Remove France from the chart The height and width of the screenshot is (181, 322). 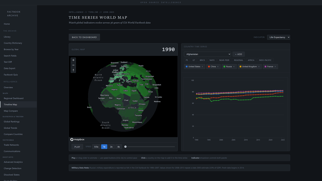[x=275, y=67]
